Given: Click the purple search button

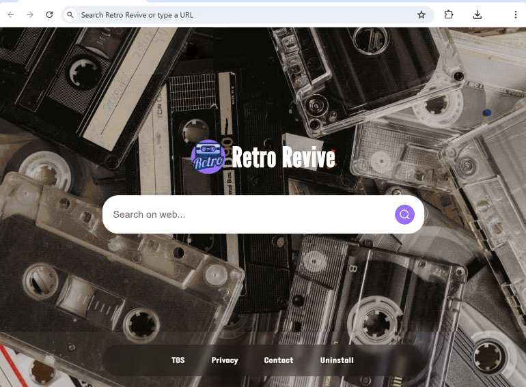Looking at the screenshot, I should click(x=404, y=214).
